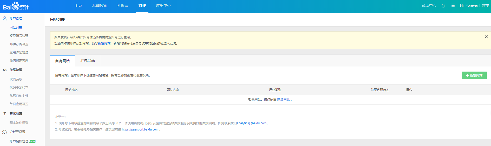Viewport: 491px width, 146px height.
Task: Click the 首页代码状态 column header
Action: (x=380, y=90)
